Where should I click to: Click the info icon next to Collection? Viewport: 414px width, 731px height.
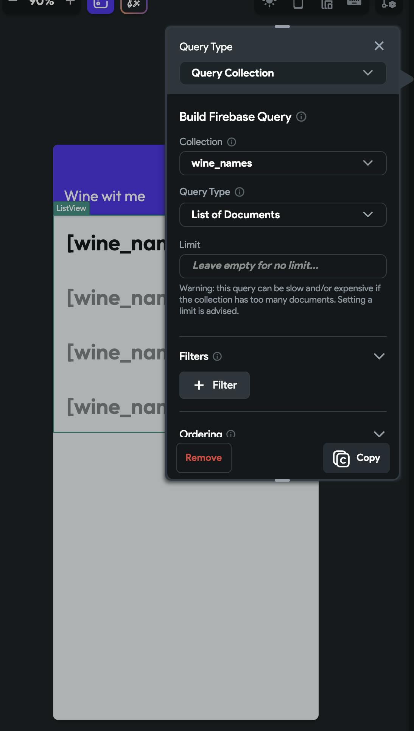click(x=232, y=142)
